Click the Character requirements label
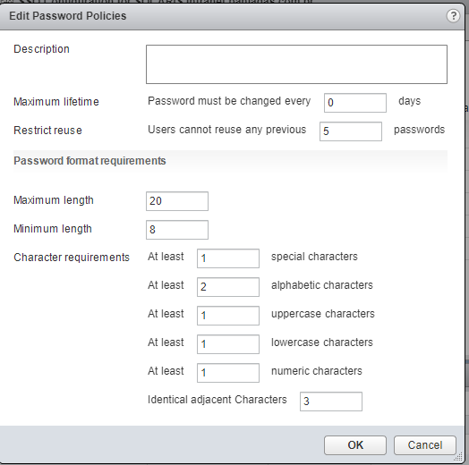 coord(72,258)
